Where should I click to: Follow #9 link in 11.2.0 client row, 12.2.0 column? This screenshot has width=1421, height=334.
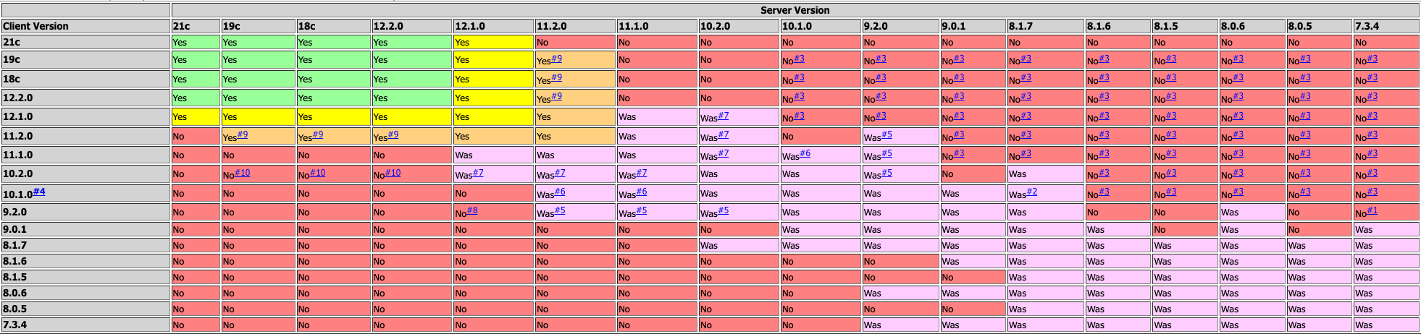[393, 134]
